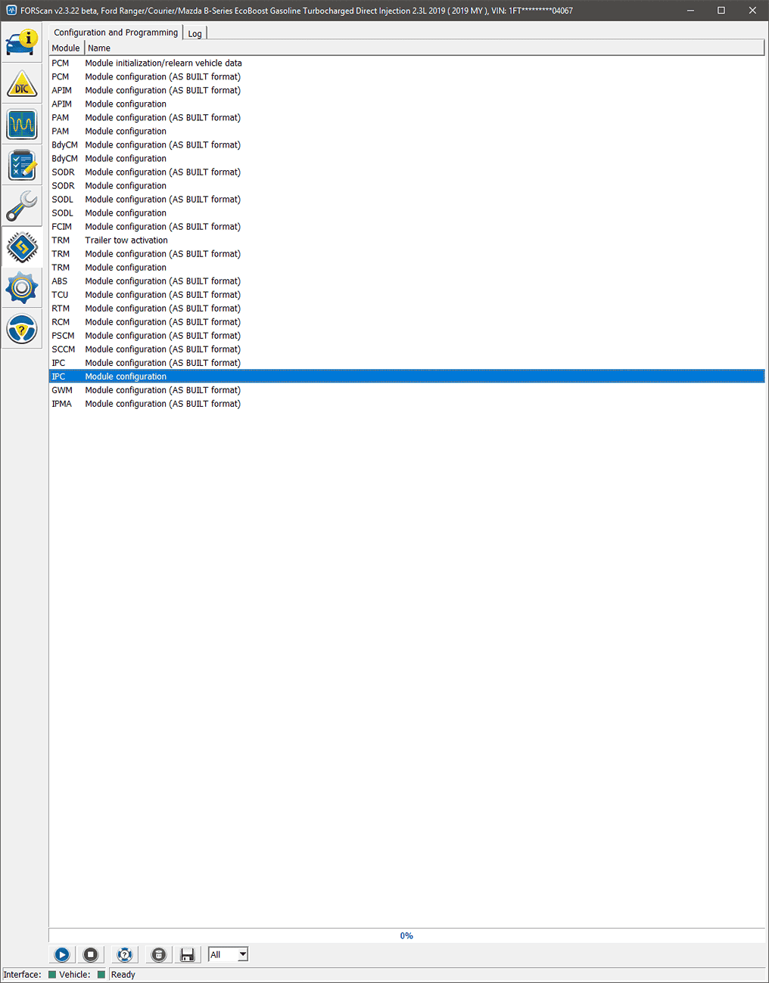Switch to the Log tab
Screen dimensions: 769x983
click(x=195, y=33)
